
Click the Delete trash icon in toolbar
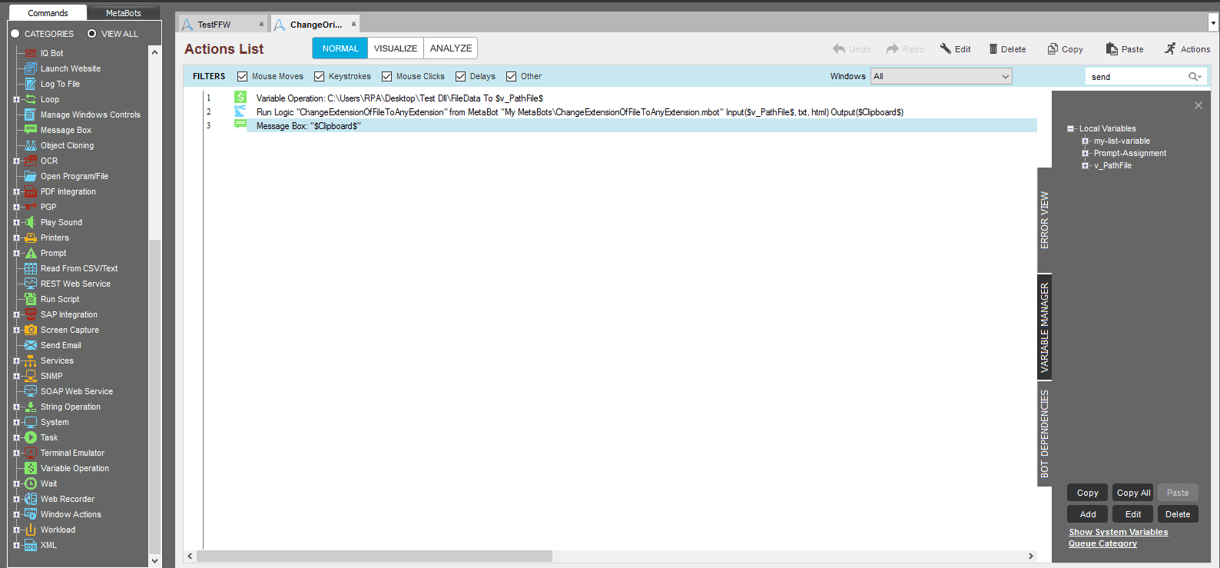pos(993,49)
